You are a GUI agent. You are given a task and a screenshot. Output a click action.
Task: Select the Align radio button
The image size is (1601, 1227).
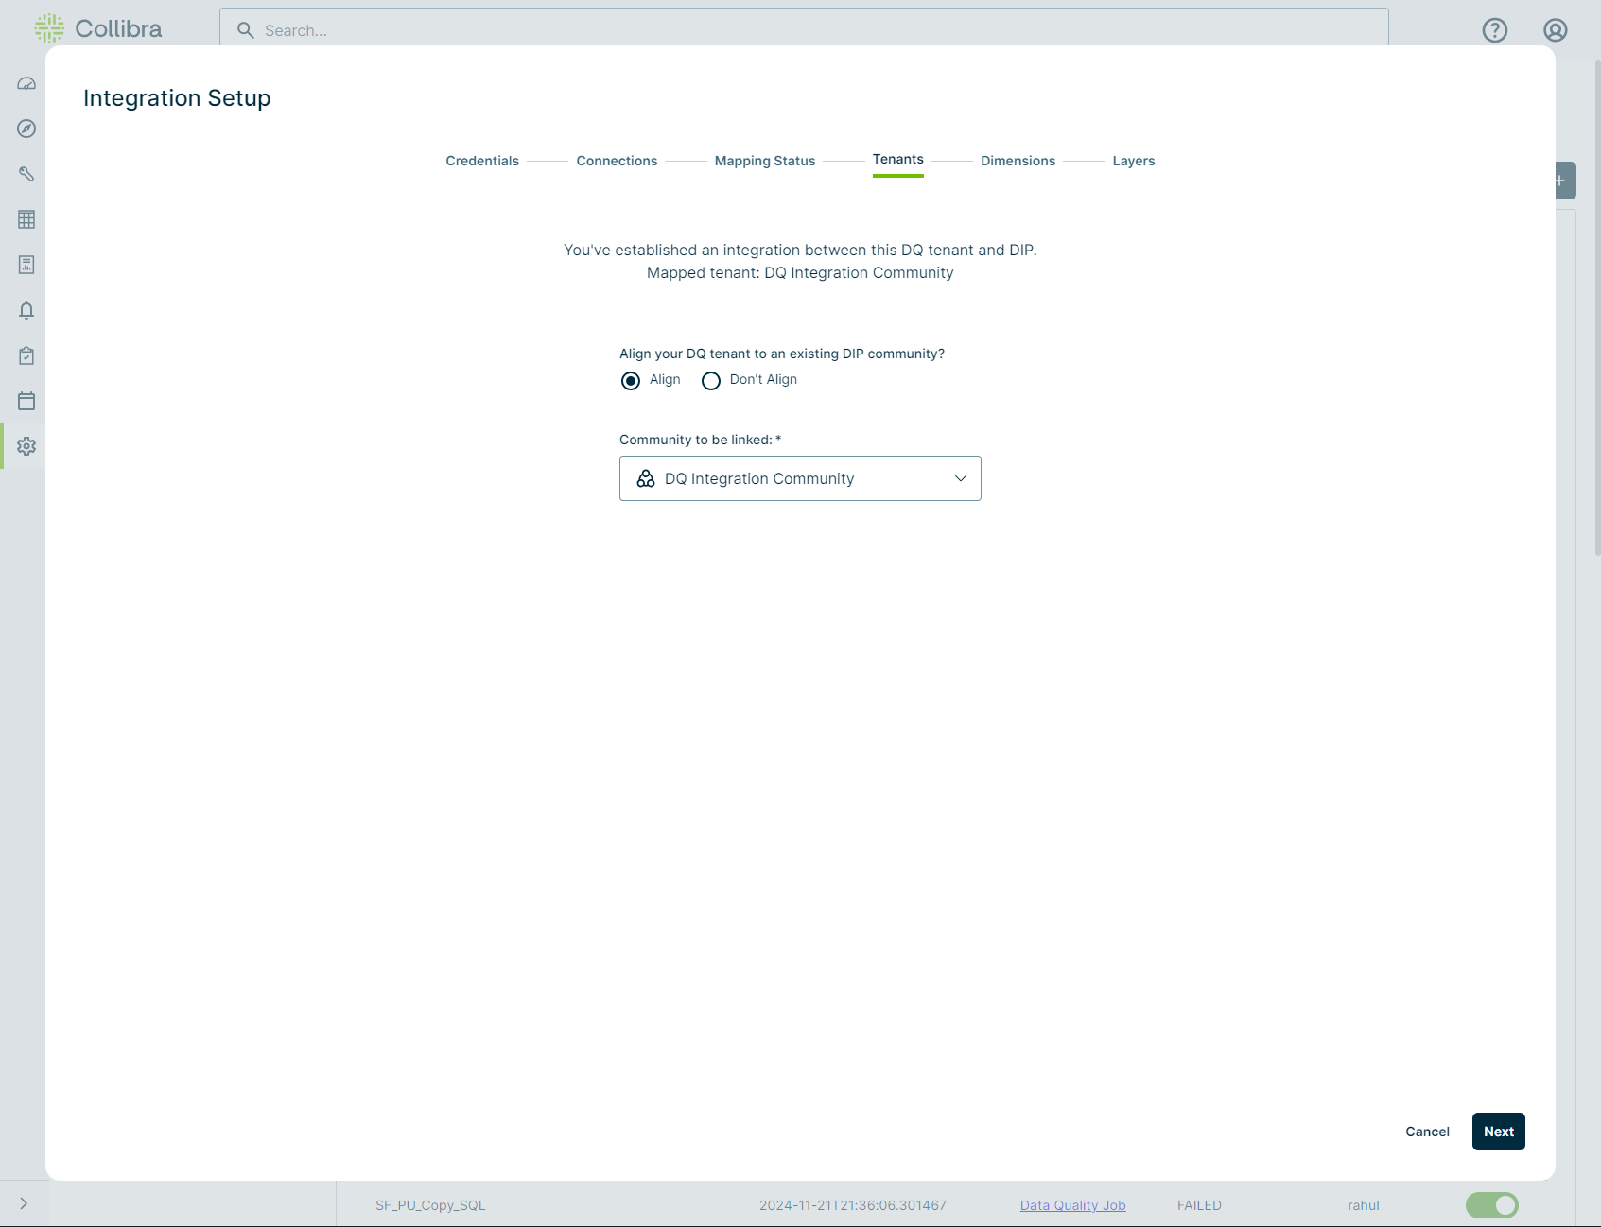click(x=631, y=381)
